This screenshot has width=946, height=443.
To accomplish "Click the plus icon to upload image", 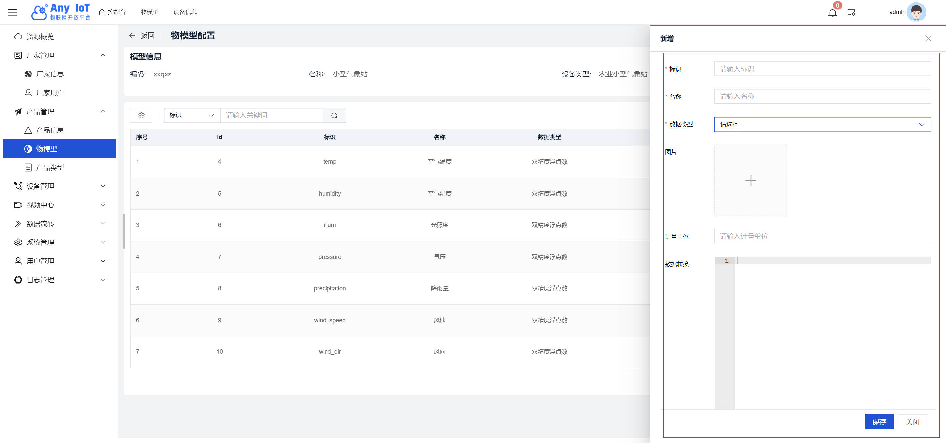I will pyautogui.click(x=750, y=180).
